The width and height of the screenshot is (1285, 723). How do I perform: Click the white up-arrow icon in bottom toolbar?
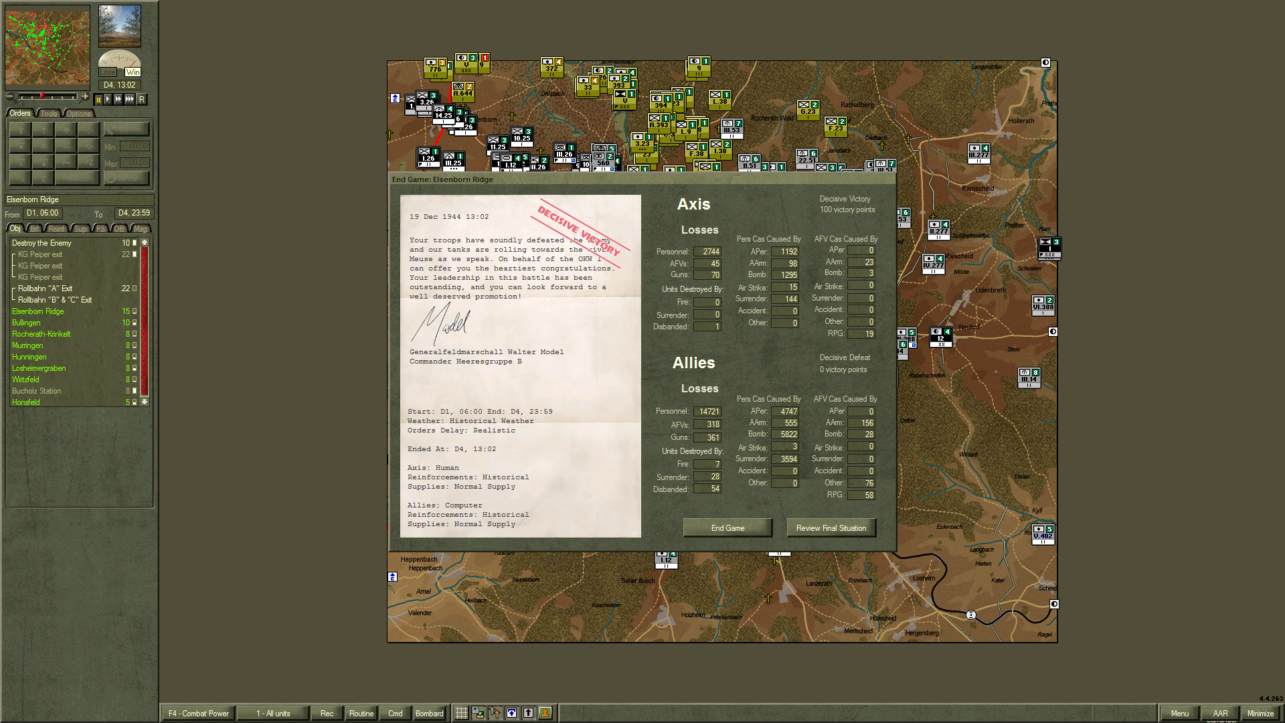[529, 713]
